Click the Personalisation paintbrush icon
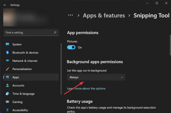 point(7,69)
